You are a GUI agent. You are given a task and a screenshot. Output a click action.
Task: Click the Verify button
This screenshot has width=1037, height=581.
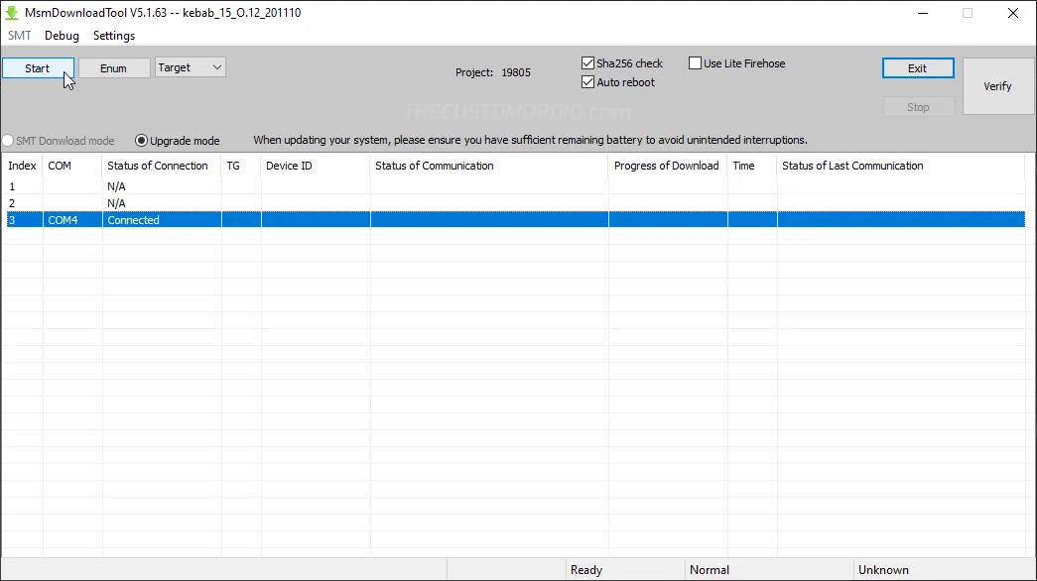[997, 86]
